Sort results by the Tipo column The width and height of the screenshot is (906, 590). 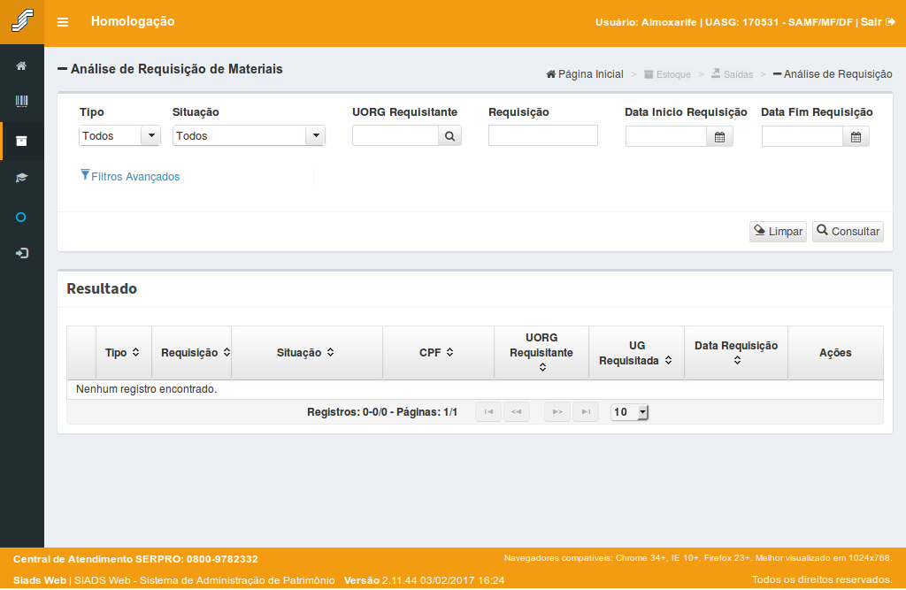(x=135, y=353)
